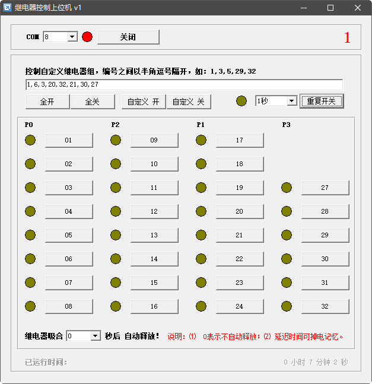This screenshot has height=384, width=372.
Task: Toggle relay 18 button
Action: click(x=240, y=164)
